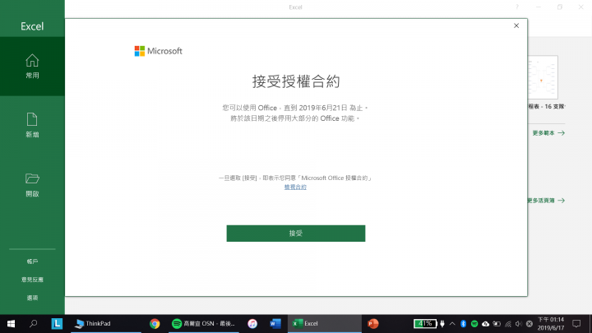Screen dimensions: 592x333
Task: Open the Wi-Fi network tray icon
Action: pos(508,324)
